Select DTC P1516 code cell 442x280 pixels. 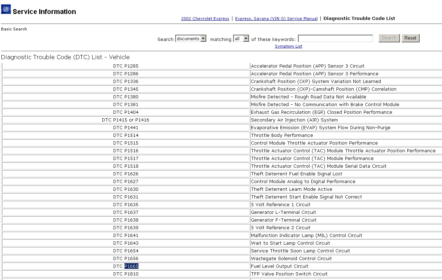pyautogui.click(x=126, y=150)
